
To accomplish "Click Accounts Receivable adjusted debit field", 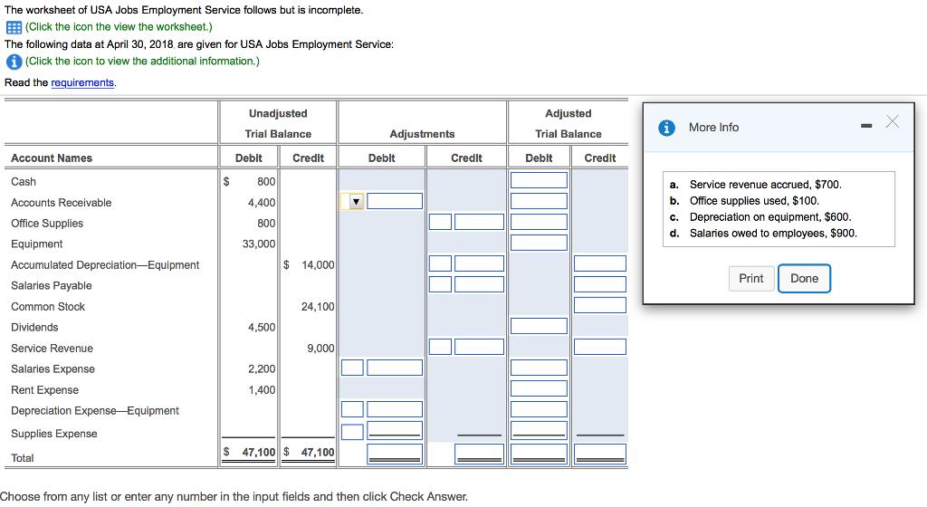I will (539, 201).
